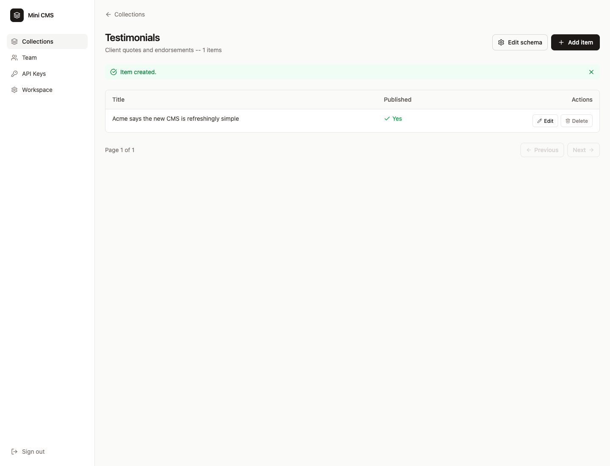
Task: Dismiss the Item created notification
Action: click(x=591, y=72)
